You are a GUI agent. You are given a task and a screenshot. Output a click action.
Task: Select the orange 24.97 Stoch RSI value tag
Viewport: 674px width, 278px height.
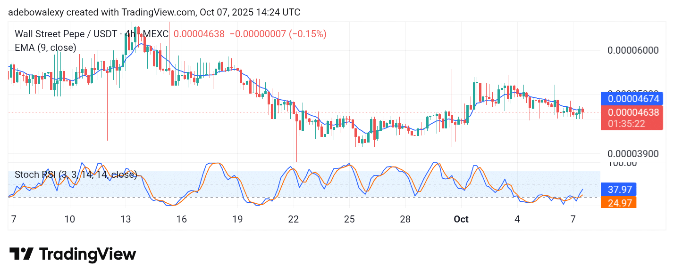coord(618,203)
